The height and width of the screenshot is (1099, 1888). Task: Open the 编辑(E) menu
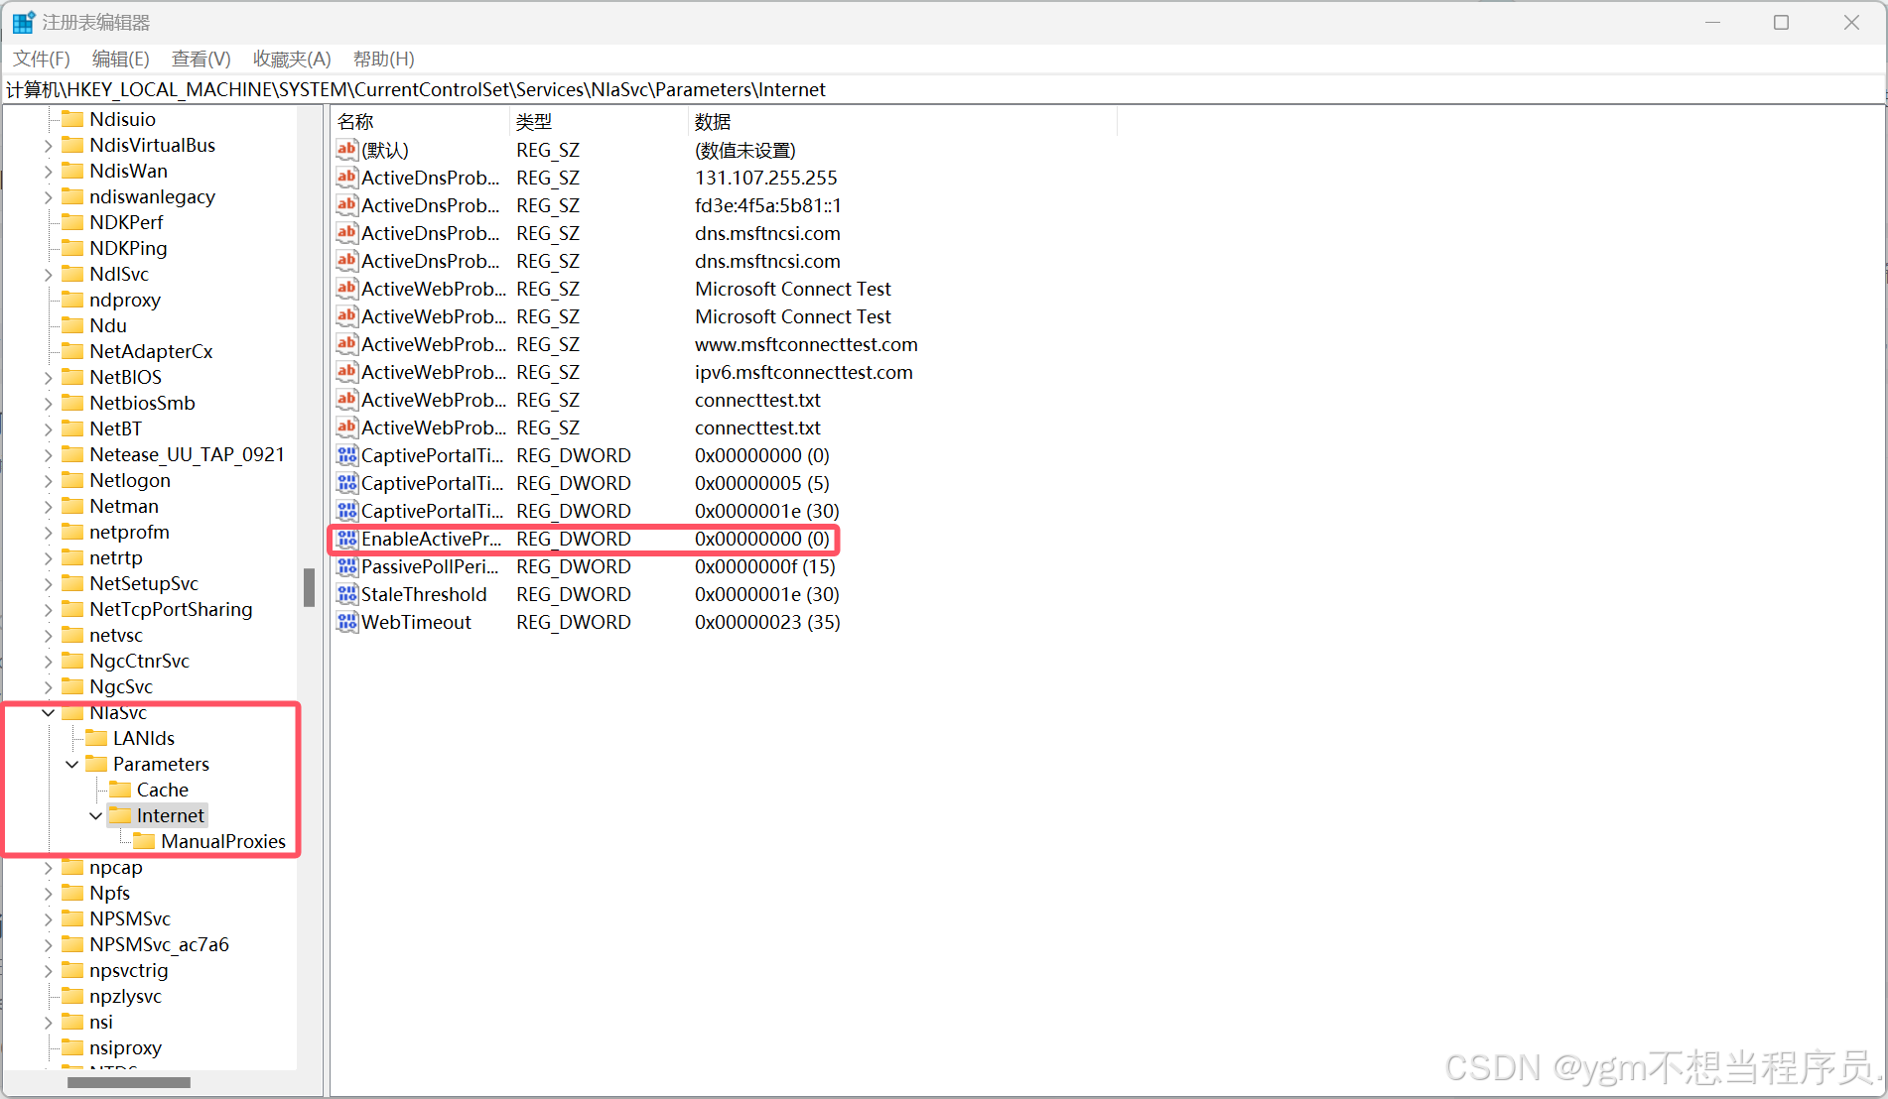click(121, 59)
